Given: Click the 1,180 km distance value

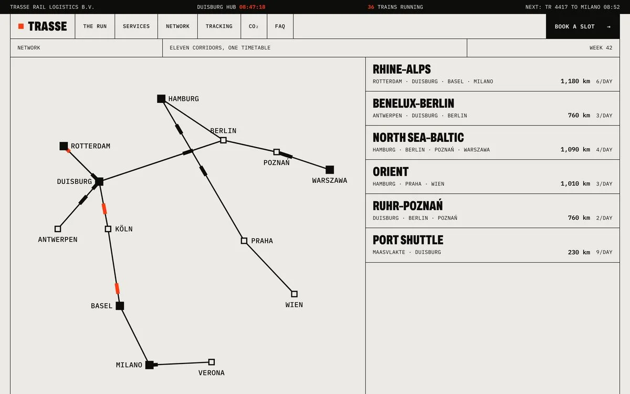Looking at the screenshot, I should pyautogui.click(x=575, y=81).
